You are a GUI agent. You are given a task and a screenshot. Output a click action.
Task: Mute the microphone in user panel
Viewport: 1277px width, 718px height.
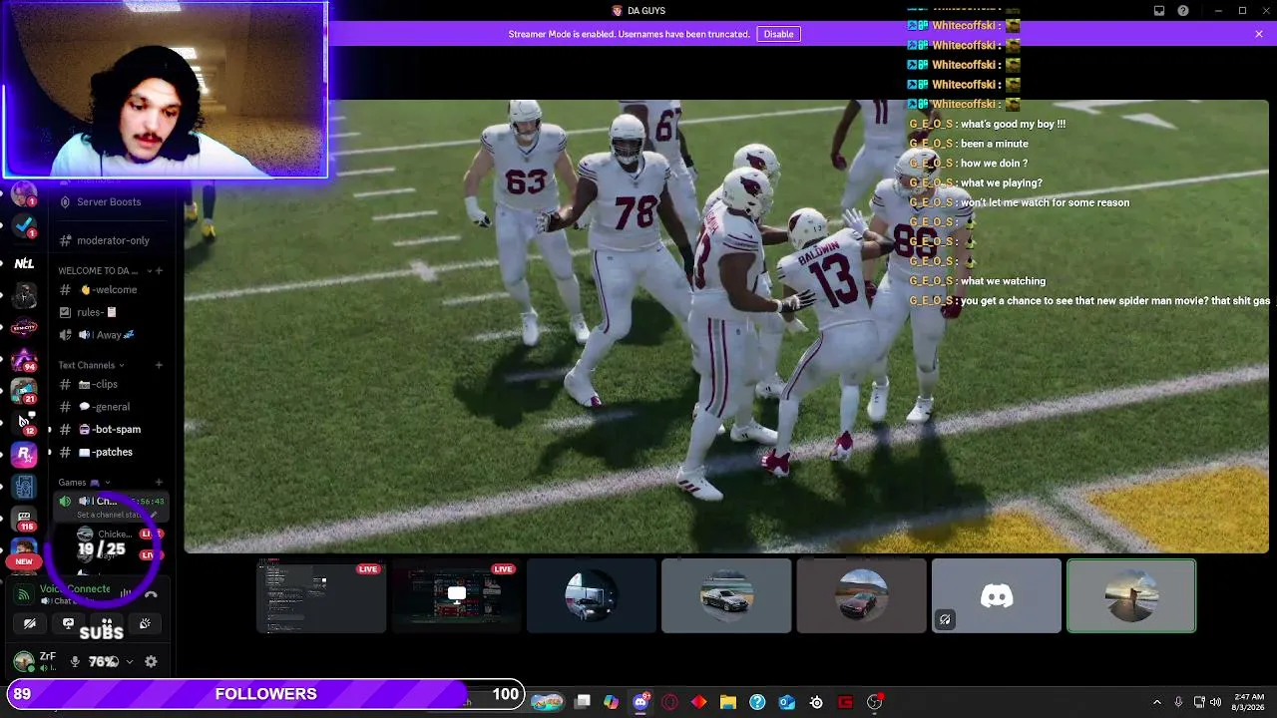click(x=75, y=661)
